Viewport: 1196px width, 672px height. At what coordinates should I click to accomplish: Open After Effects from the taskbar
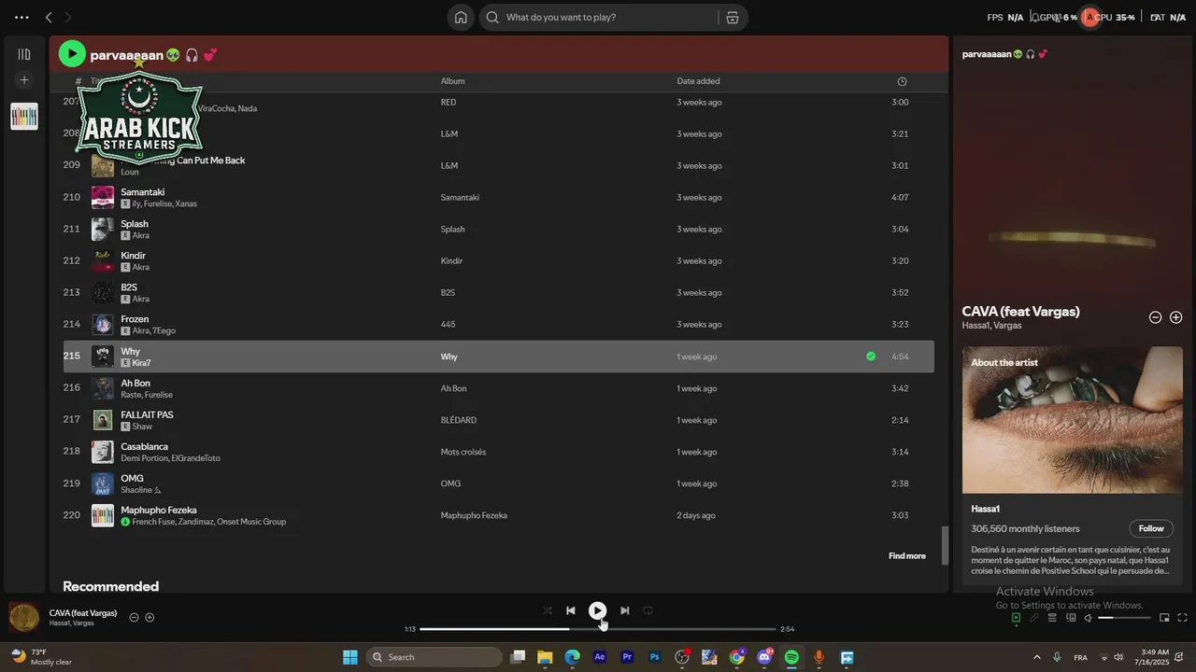[600, 657]
